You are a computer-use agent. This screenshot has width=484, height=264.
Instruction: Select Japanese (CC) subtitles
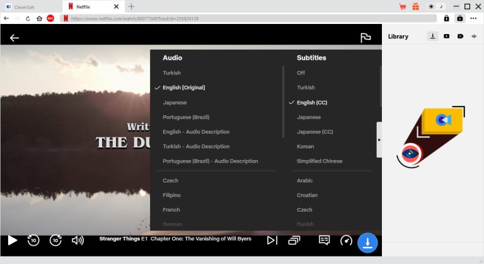pyautogui.click(x=315, y=132)
